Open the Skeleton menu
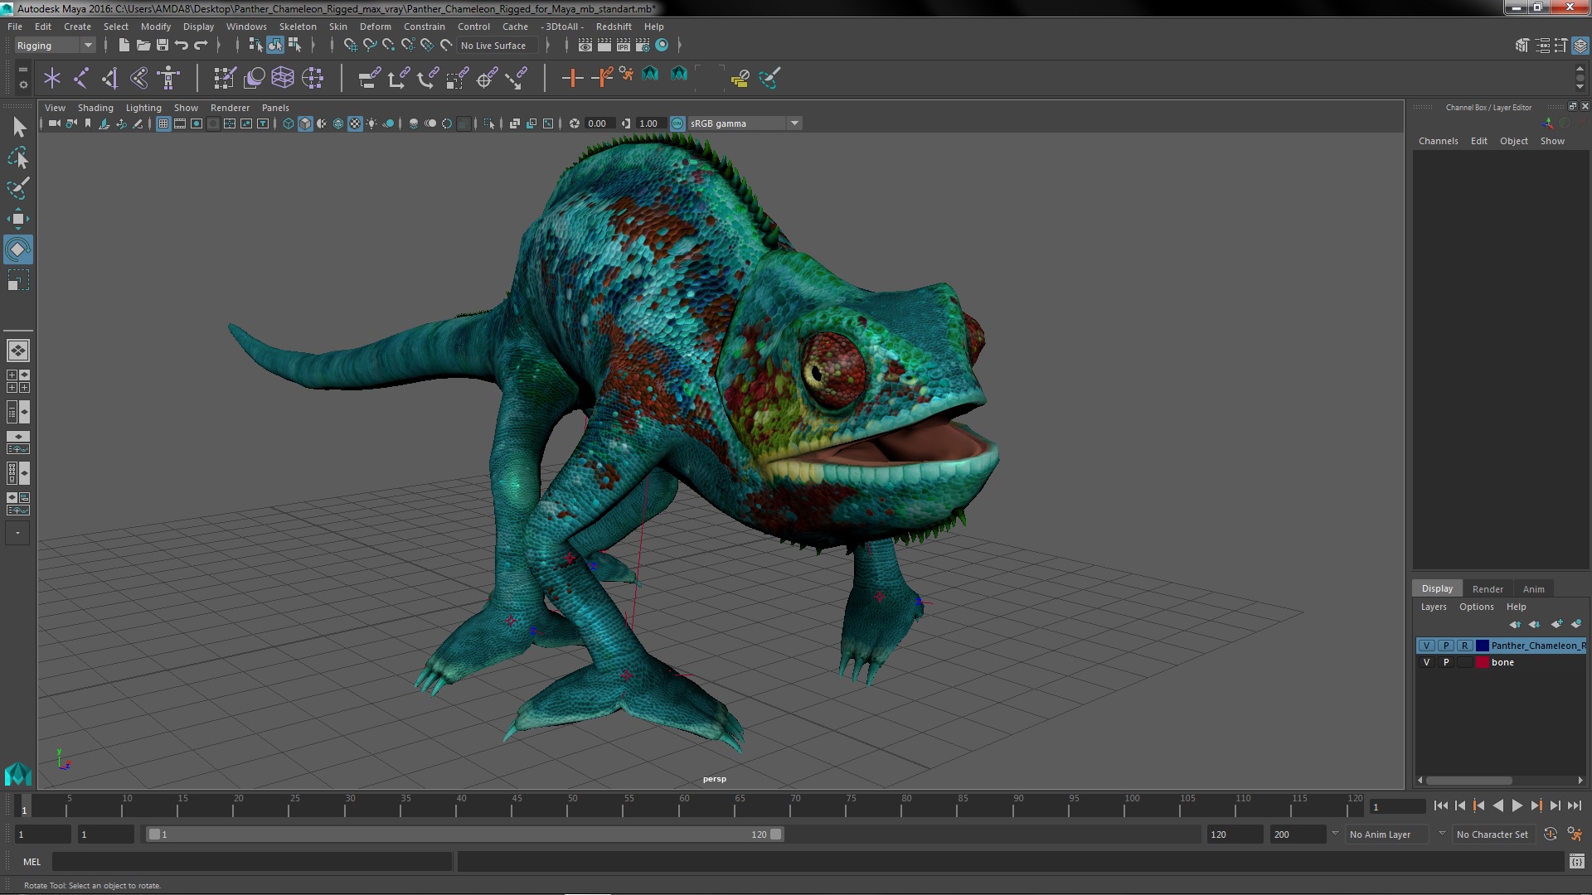 tap(298, 27)
